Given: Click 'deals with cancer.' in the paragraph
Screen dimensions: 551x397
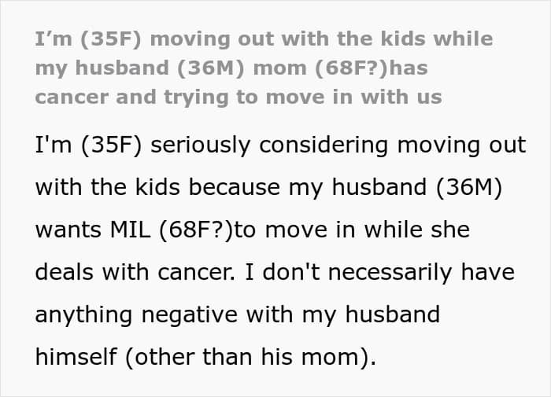Looking at the screenshot, I should pyautogui.click(x=135, y=272).
